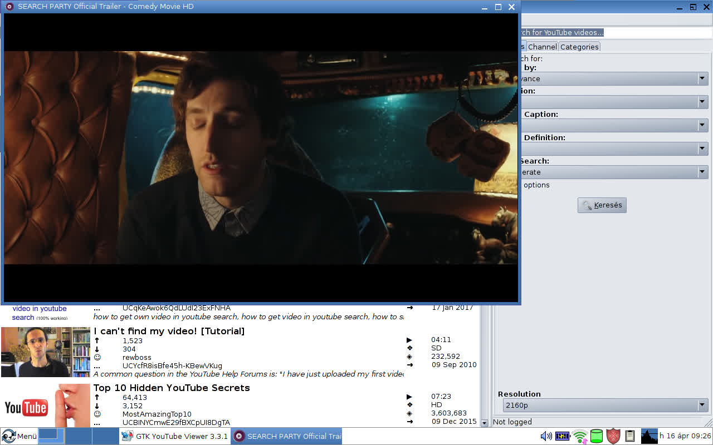Image resolution: width=713 pixels, height=445 pixels.
Task: Open the Menü start button in taskbar
Action: point(19,436)
